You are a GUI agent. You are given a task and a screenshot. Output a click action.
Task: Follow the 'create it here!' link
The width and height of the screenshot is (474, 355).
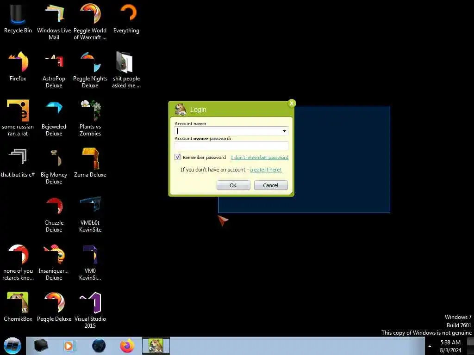pos(265,170)
